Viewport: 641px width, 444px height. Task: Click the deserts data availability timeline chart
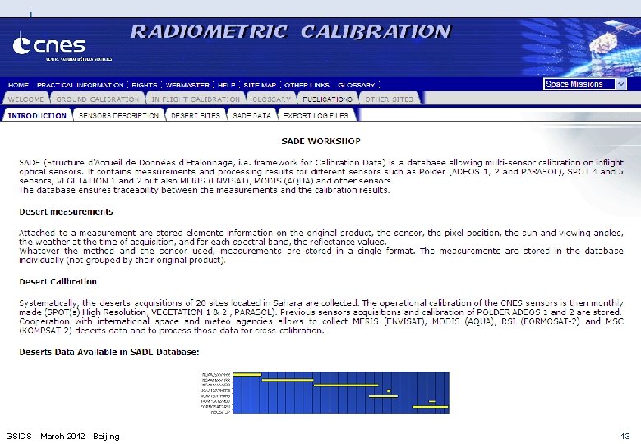[x=325, y=393]
